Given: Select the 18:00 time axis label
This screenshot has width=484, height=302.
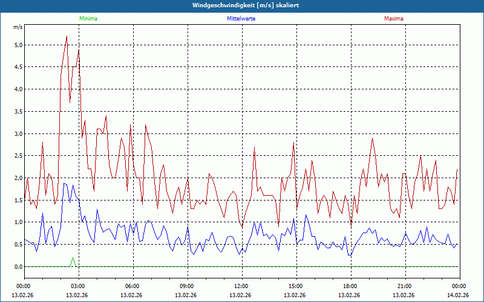Looking at the screenshot, I should click(x=350, y=286).
